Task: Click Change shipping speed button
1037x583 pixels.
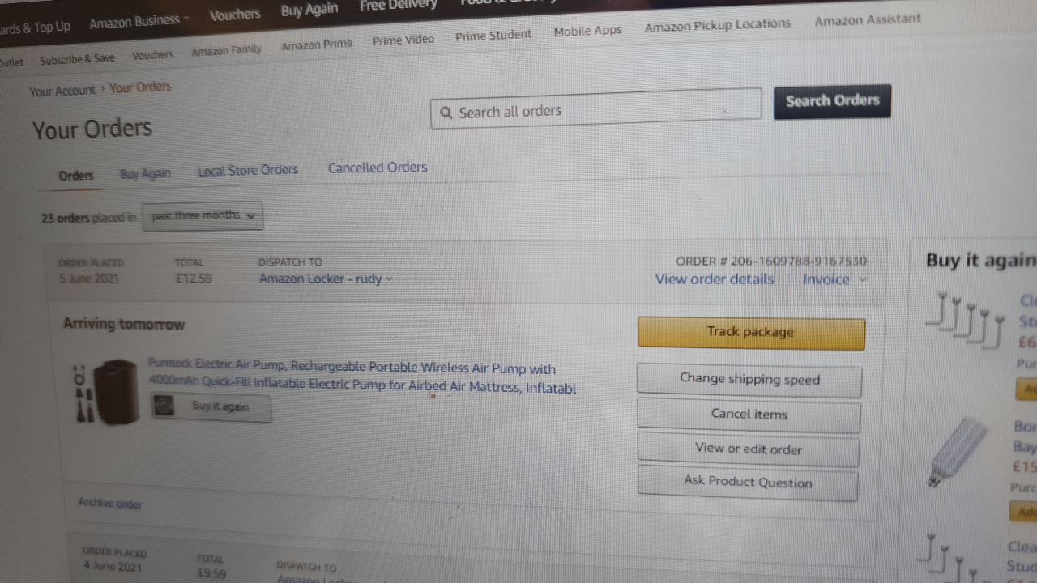Action: pos(749,380)
